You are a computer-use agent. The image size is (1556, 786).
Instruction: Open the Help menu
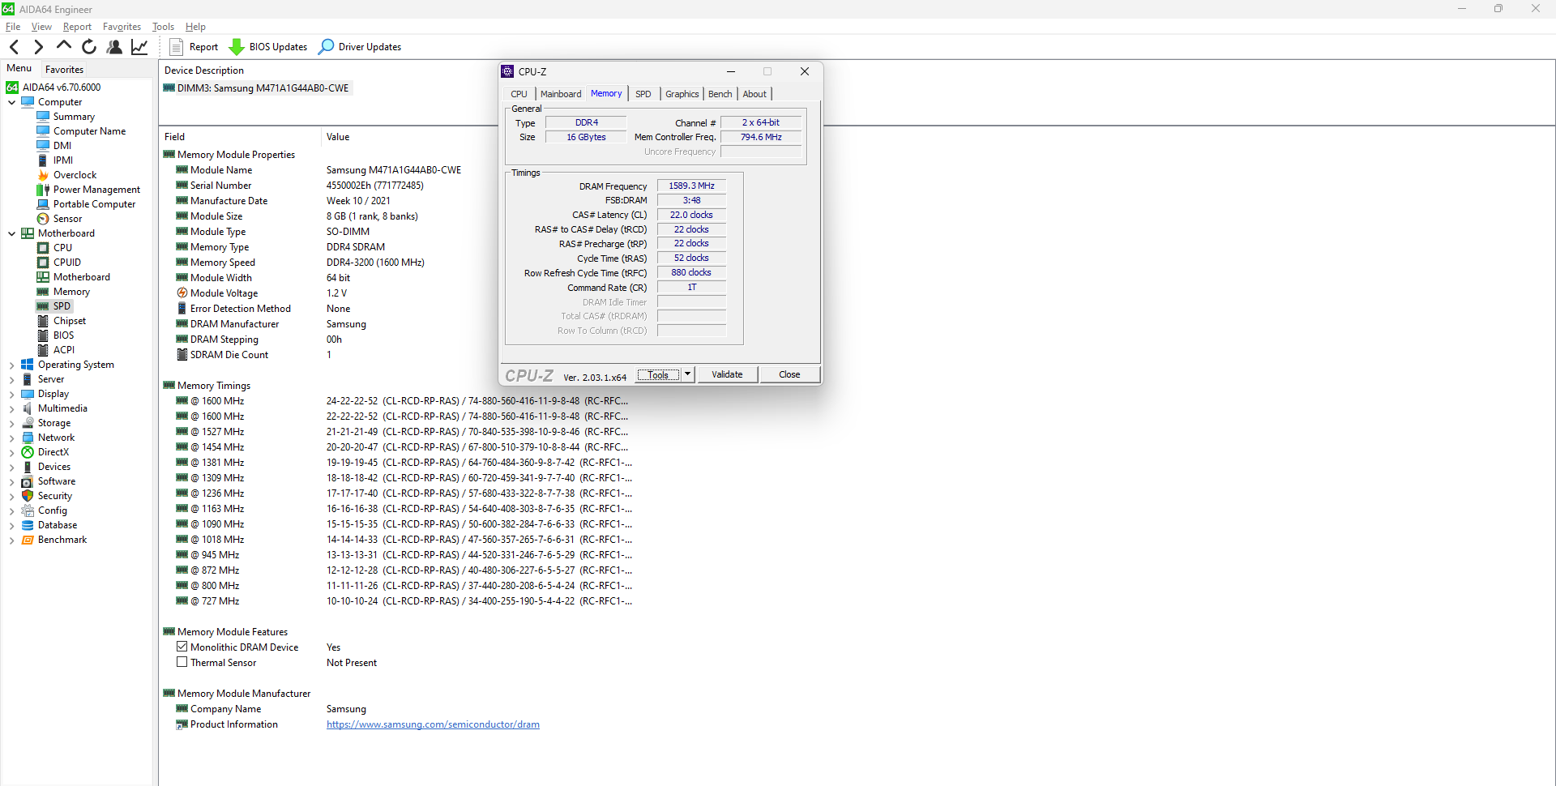pos(195,27)
